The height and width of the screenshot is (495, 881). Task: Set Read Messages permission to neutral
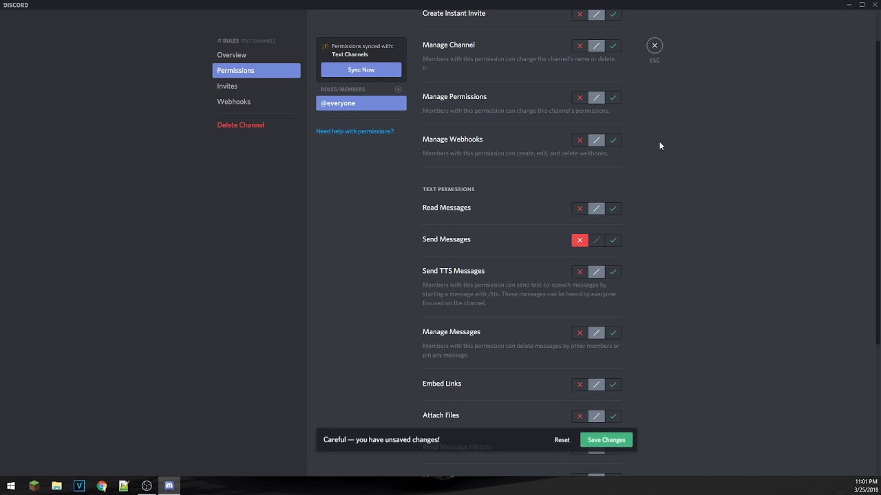point(596,208)
